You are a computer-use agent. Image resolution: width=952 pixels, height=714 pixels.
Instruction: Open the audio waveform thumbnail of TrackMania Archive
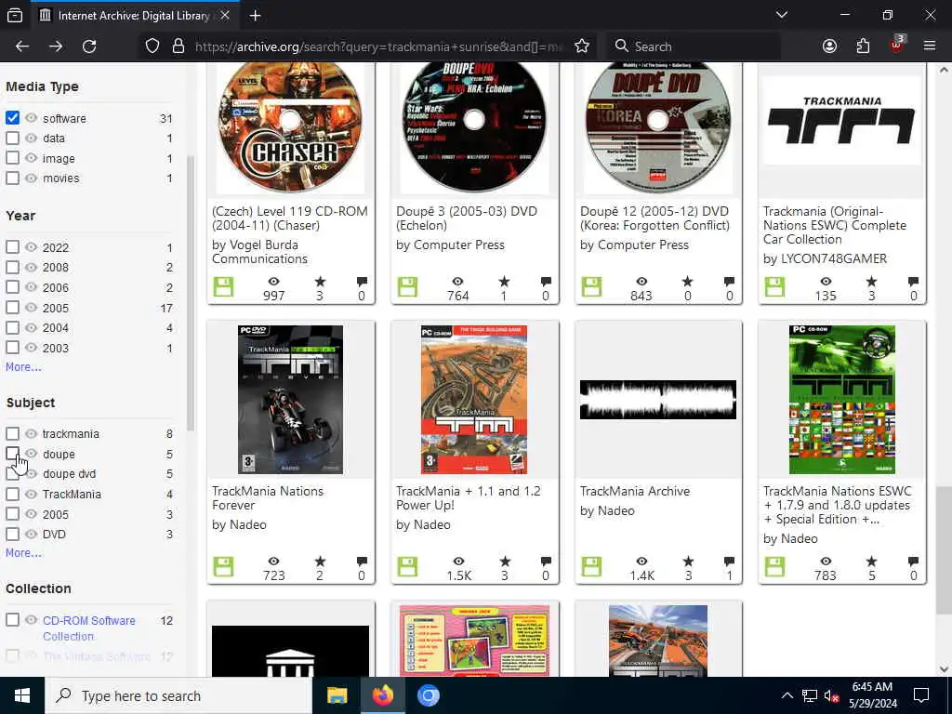658,400
